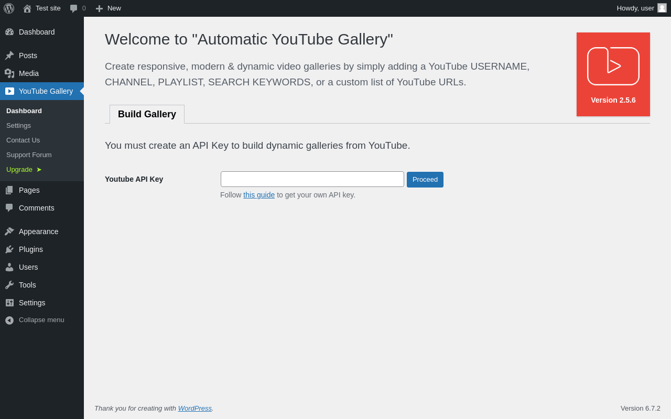Click the Test site home icon
Viewport: 671px width, 419px height.
coord(27,8)
